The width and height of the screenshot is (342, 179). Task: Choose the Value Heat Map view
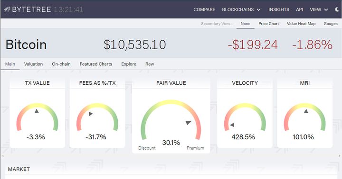click(x=301, y=24)
